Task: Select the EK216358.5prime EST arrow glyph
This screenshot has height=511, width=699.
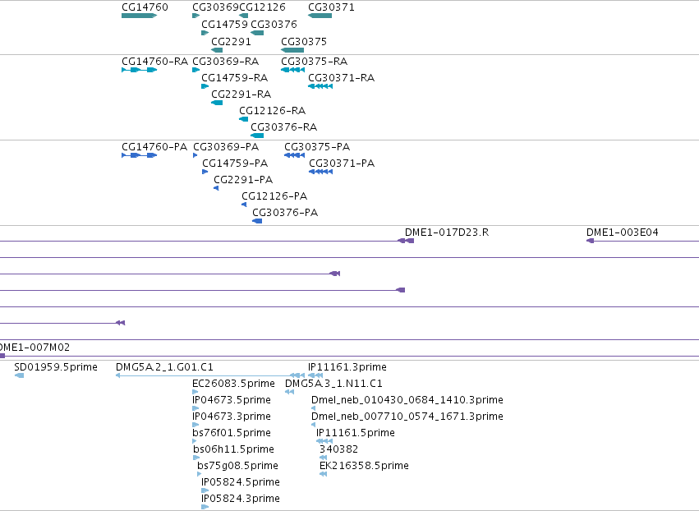Action: pos(323,474)
